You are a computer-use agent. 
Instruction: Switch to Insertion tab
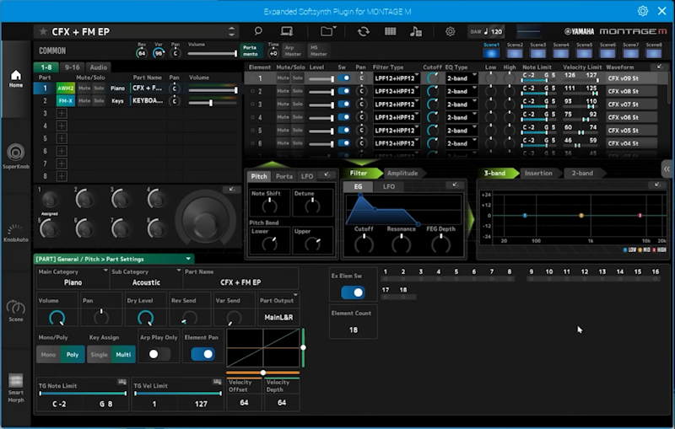pos(538,174)
